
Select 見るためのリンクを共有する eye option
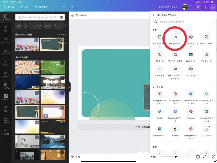click(x=175, y=73)
